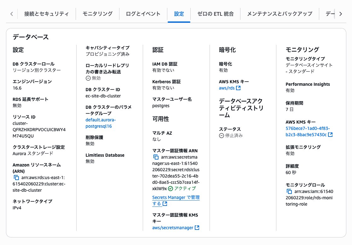Click external link icon beside monitoring KMS key

(330, 135)
